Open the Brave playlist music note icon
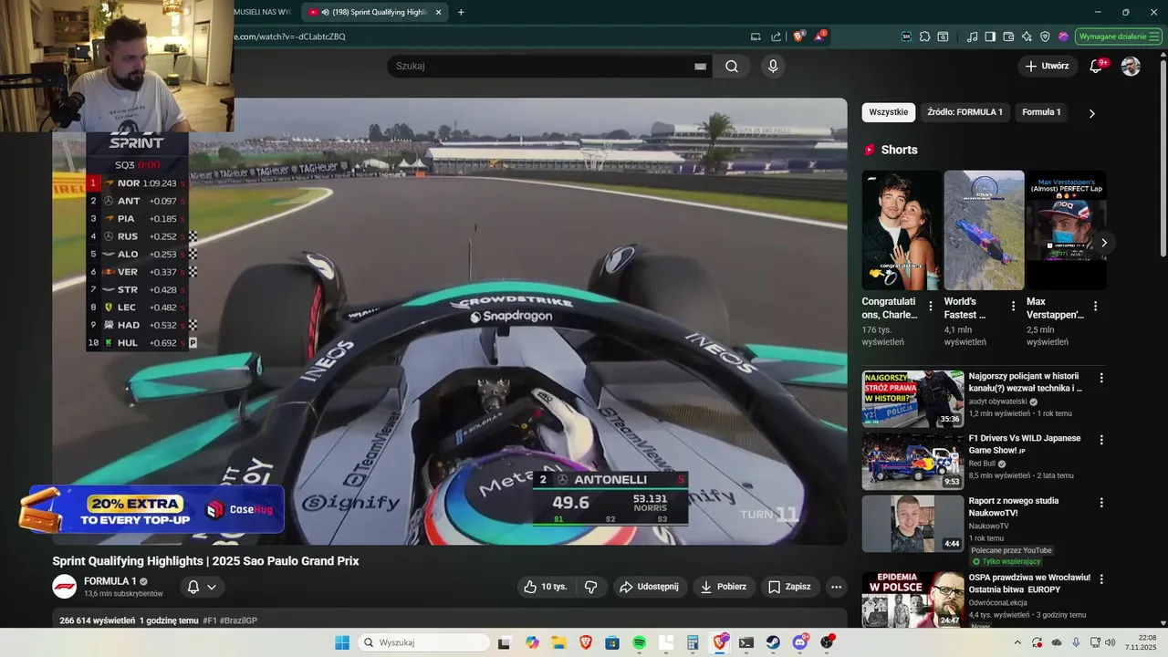The height and width of the screenshot is (657, 1168). pos(972,36)
